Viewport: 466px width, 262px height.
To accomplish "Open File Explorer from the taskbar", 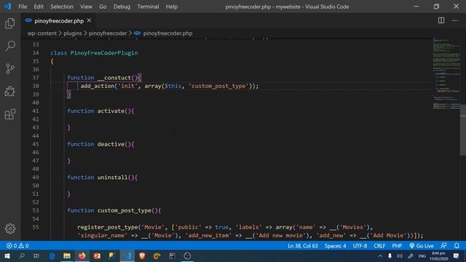I will (x=67, y=255).
